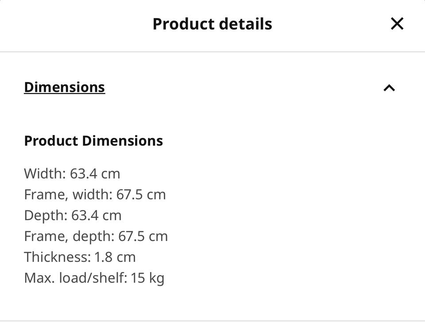Screen dimensions: 425x334
Task: Select the 63.4 cm depth value
Action: (96, 215)
